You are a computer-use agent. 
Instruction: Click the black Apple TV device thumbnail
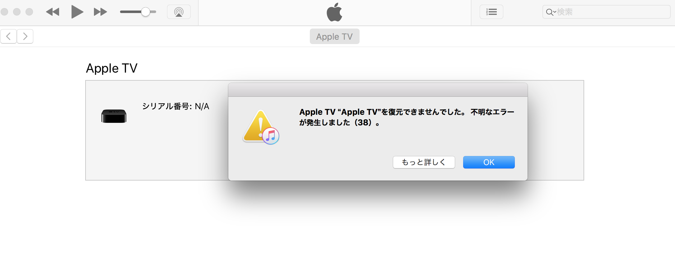[x=114, y=116]
